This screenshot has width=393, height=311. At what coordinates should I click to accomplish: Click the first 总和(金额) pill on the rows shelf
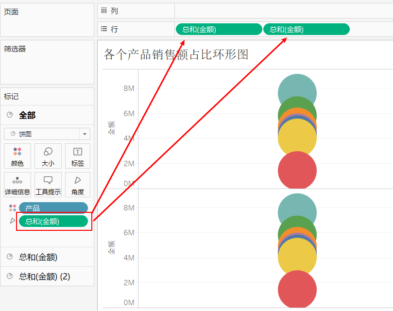[219, 29]
